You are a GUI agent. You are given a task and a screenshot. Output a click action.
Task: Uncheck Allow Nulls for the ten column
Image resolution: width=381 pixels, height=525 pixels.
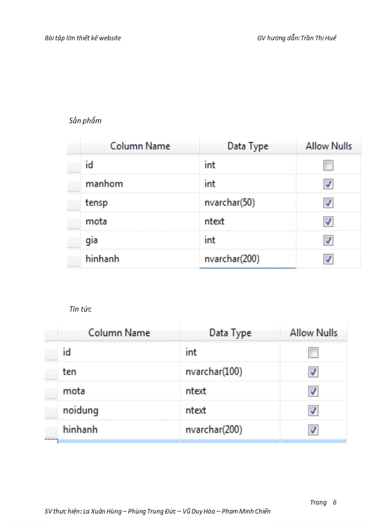313,372
